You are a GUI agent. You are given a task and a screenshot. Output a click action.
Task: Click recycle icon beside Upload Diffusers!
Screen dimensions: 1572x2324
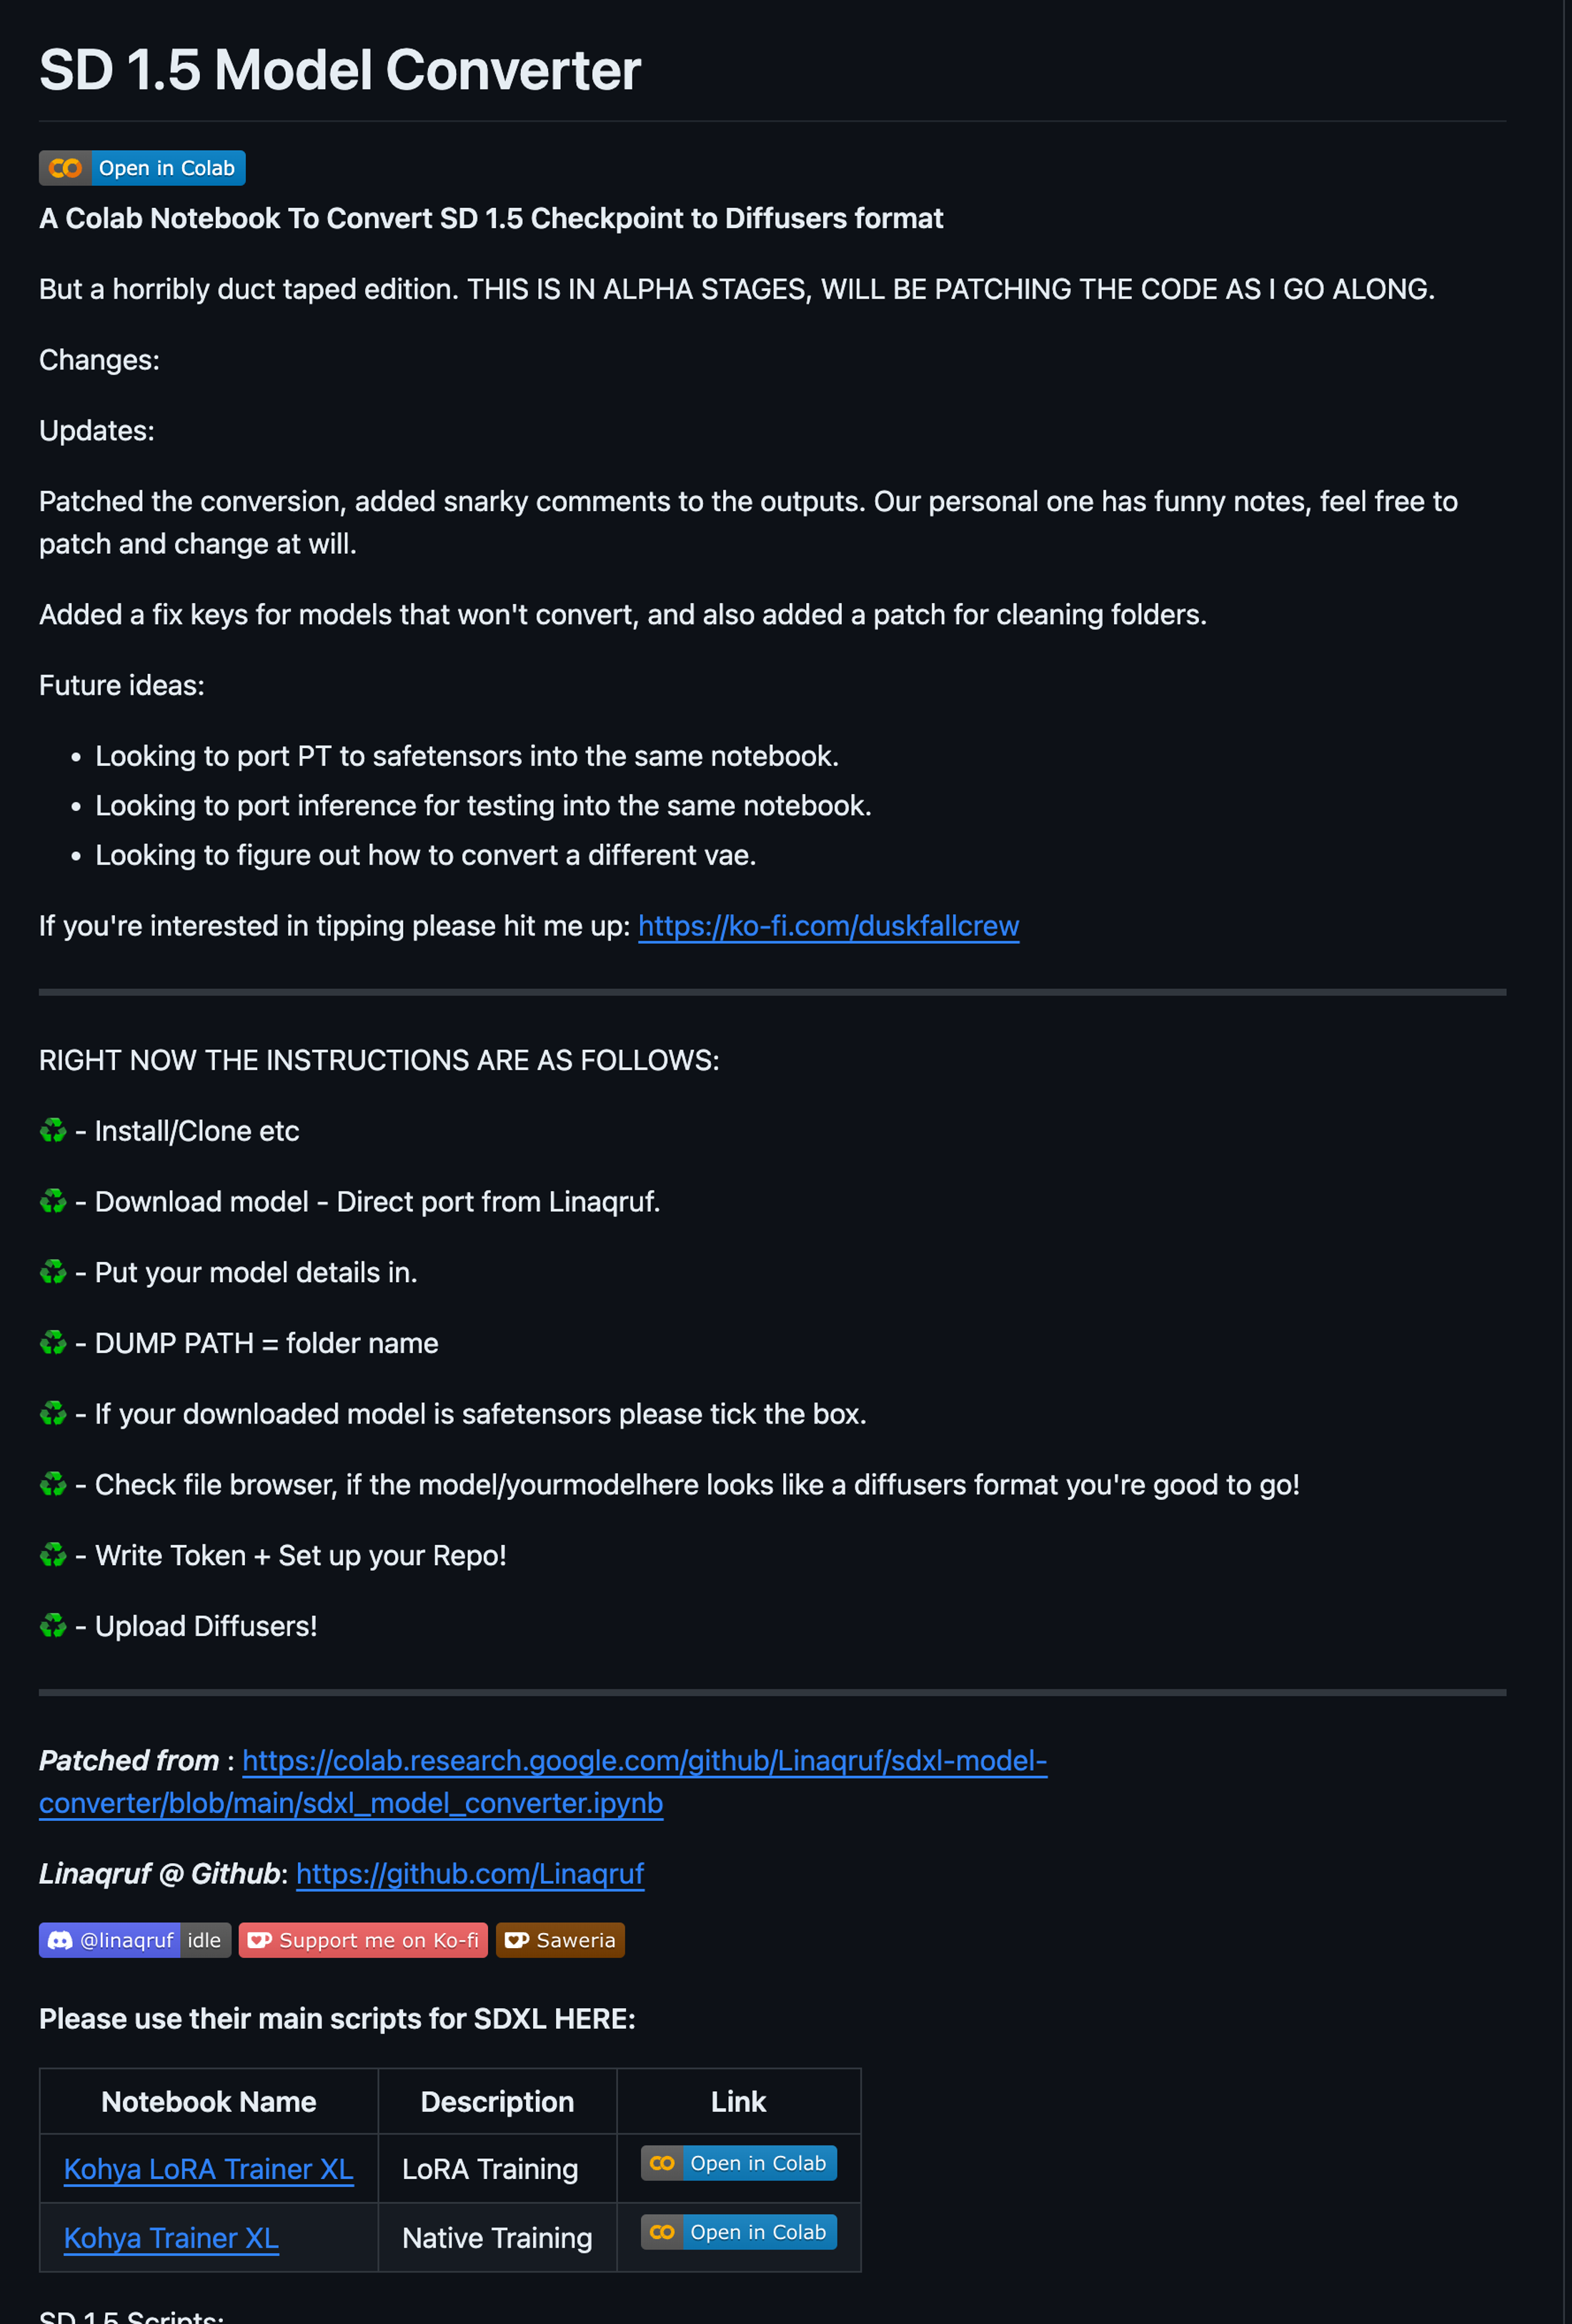point(53,1626)
